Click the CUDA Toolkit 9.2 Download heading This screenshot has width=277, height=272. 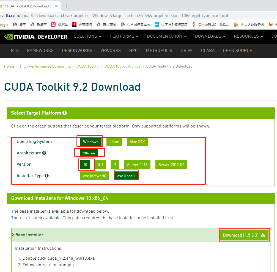(x=72, y=87)
